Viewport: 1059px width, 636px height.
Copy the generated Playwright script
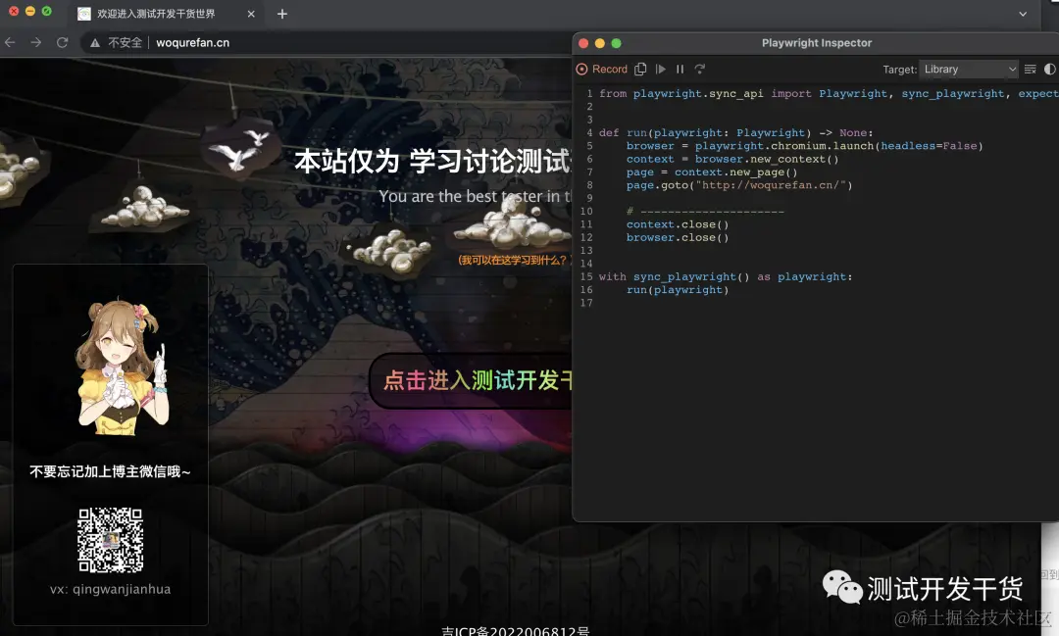tap(639, 69)
